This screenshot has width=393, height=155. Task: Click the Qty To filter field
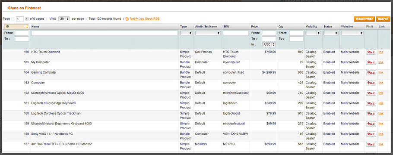coord(296,39)
